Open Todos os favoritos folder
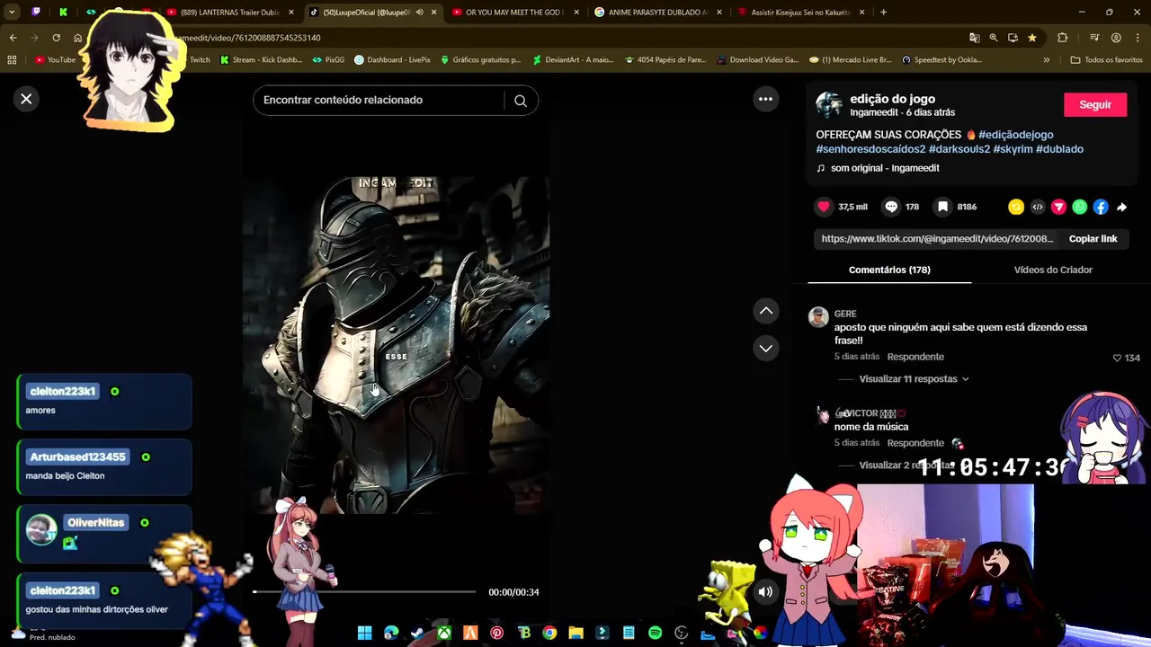 pos(1107,60)
